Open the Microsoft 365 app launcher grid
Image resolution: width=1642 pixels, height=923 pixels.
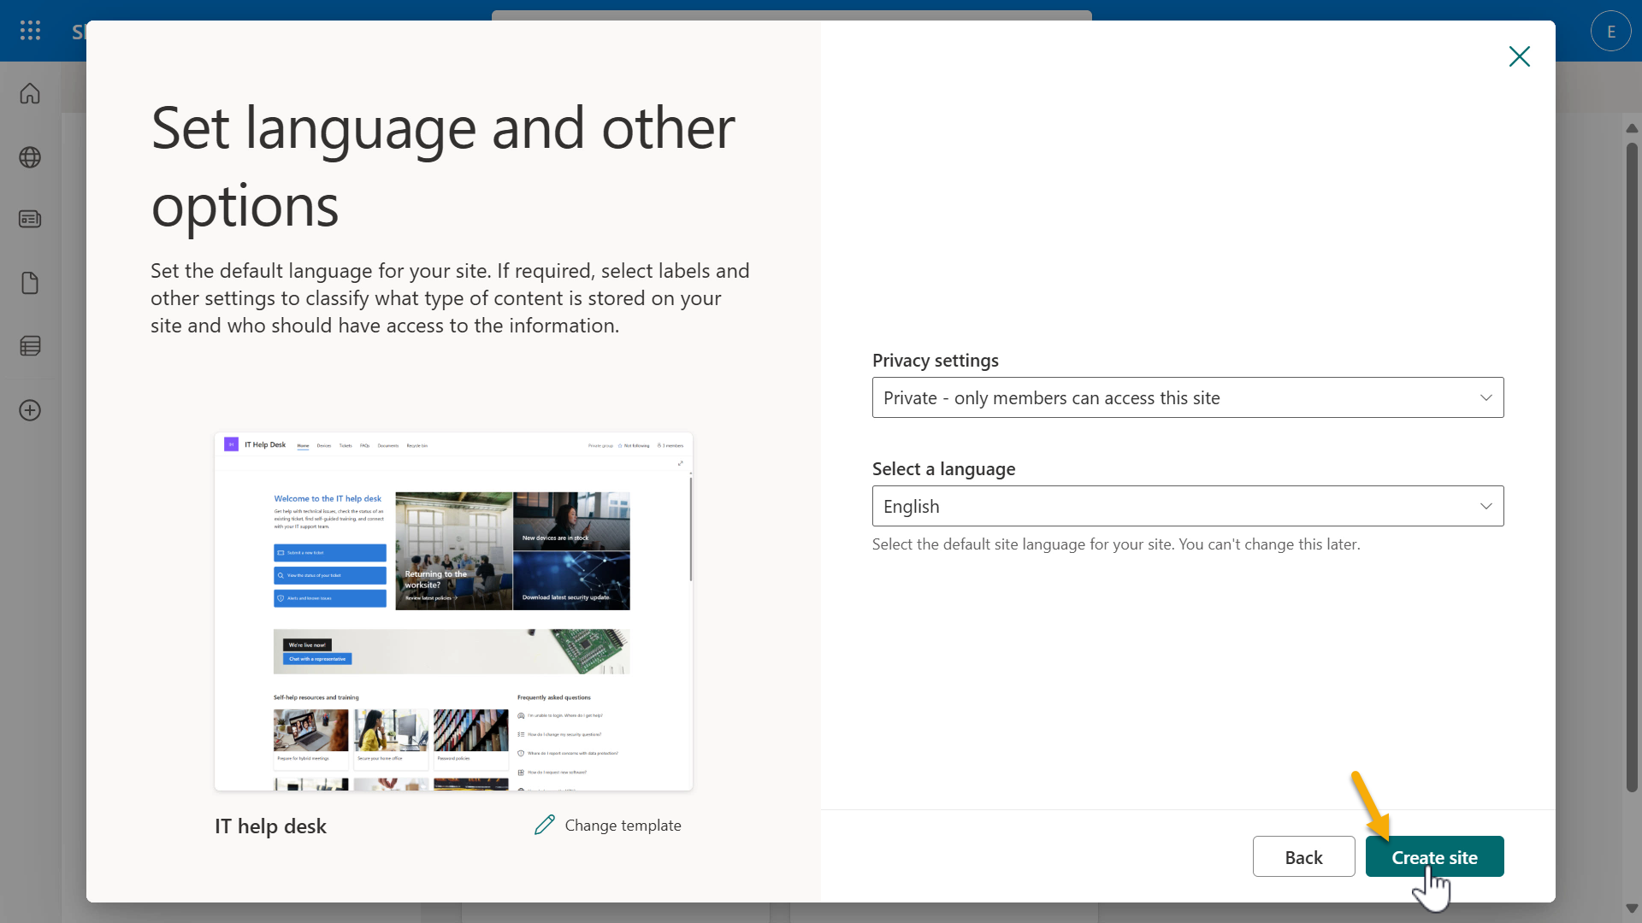[x=29, y=30]
